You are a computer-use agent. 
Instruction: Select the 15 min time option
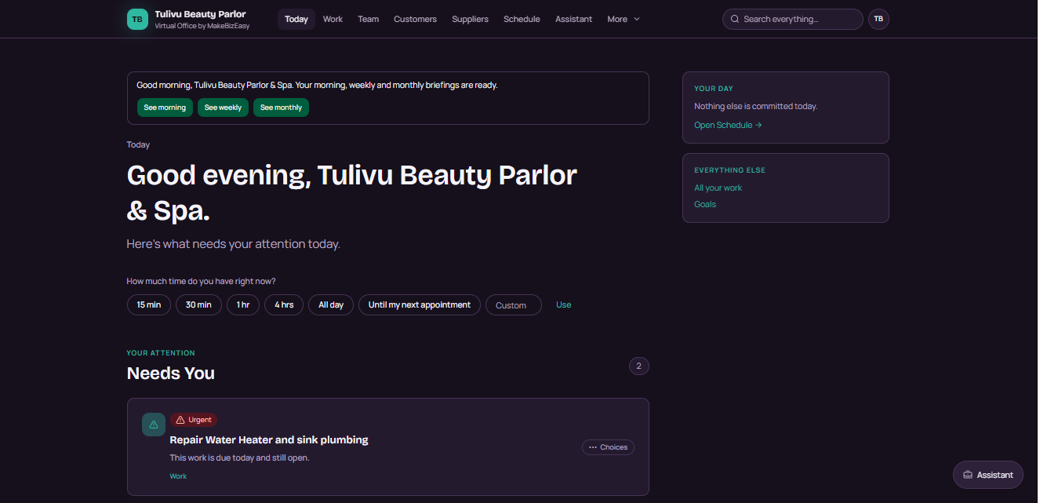tap(149, 304)
